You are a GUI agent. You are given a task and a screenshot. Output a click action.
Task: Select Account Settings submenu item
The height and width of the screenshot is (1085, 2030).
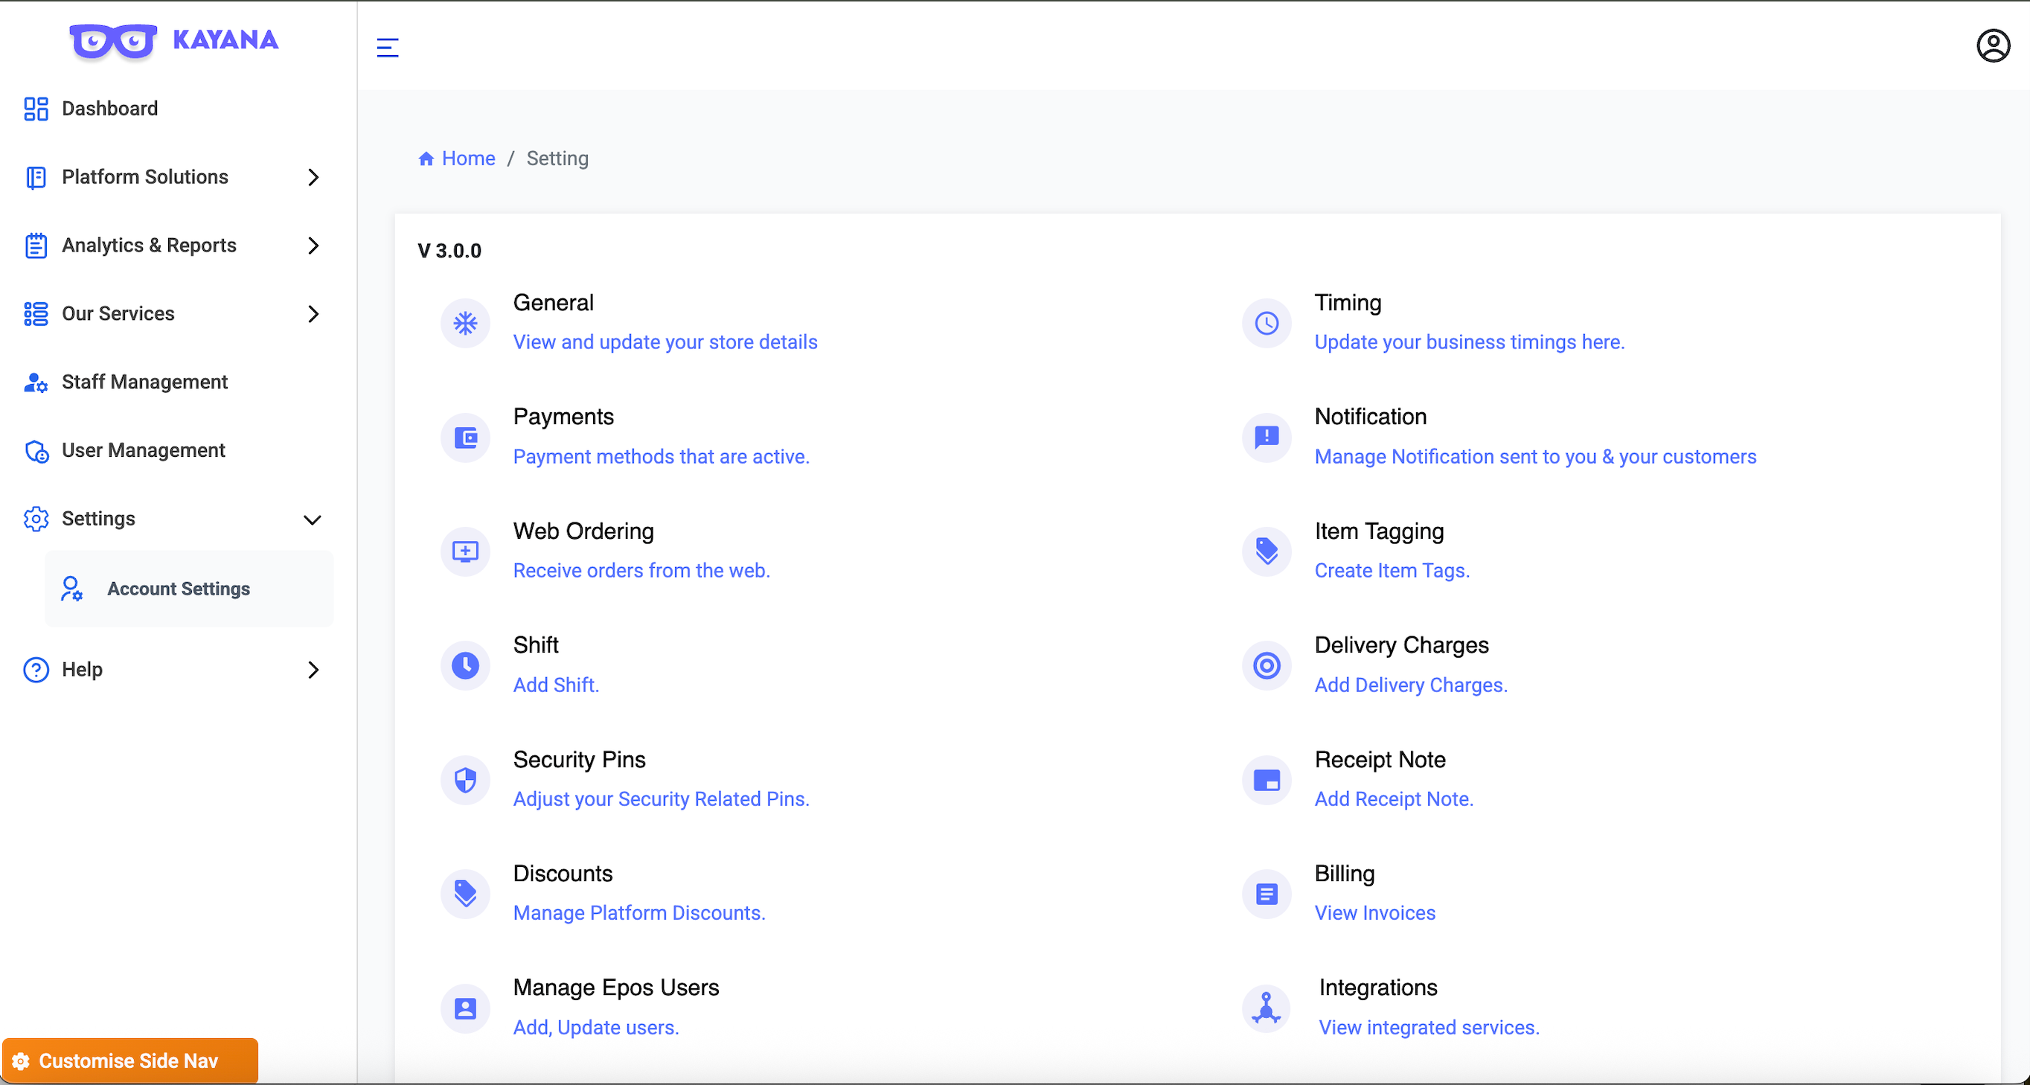189,589
